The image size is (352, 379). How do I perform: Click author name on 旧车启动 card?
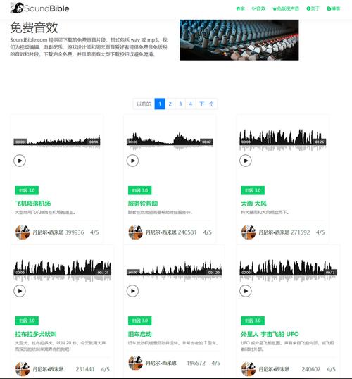click(161, 363)
